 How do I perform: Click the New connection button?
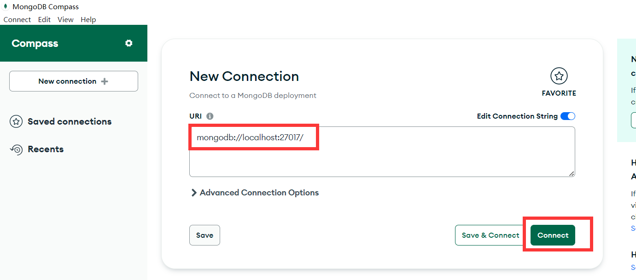tap(74, 81)
